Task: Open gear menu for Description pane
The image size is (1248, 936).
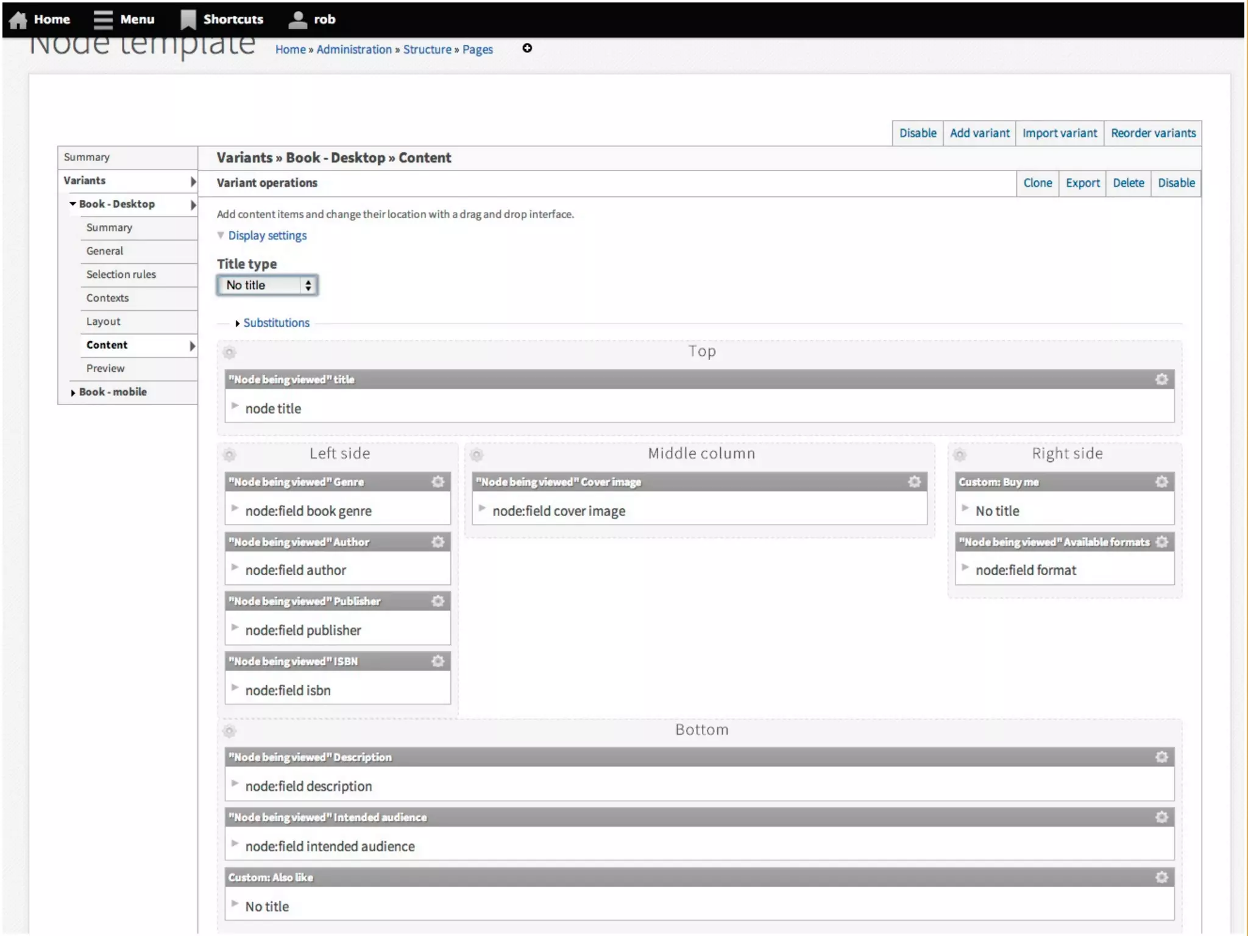Action: click(1161, 757)
